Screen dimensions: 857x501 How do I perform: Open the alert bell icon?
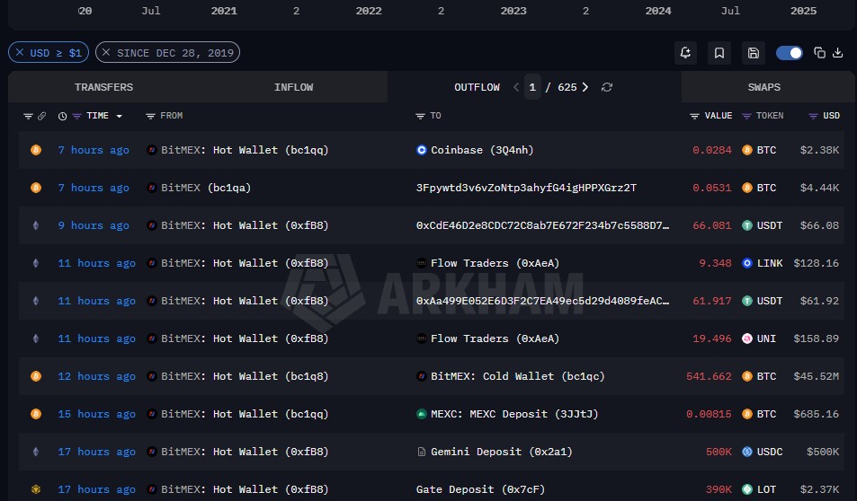pos(685,53)
